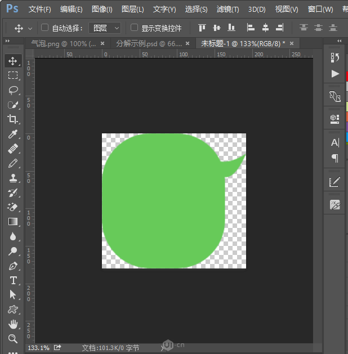Close the 分解示例.psd tab
Screen dimensions: 348x354
coord(188,43)
